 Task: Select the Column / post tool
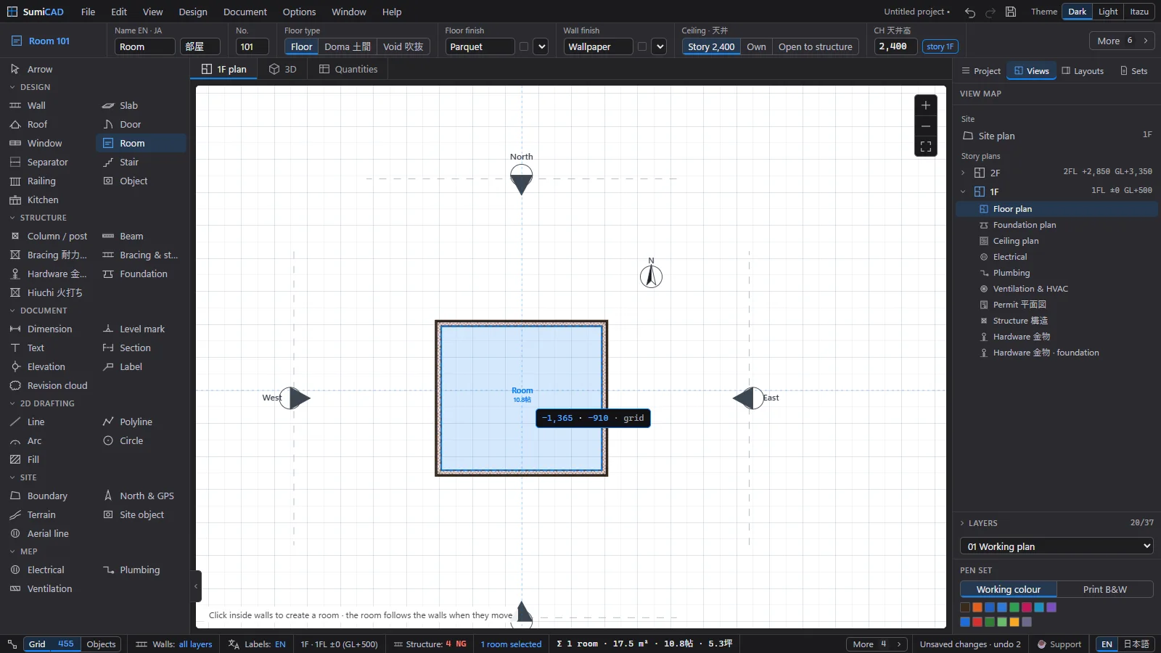[x=48, y=237]
